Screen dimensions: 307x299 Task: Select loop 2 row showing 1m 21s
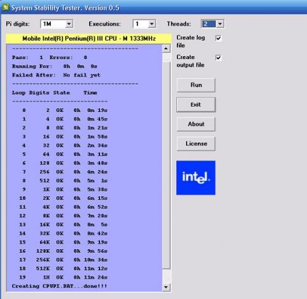pos(64,128)
